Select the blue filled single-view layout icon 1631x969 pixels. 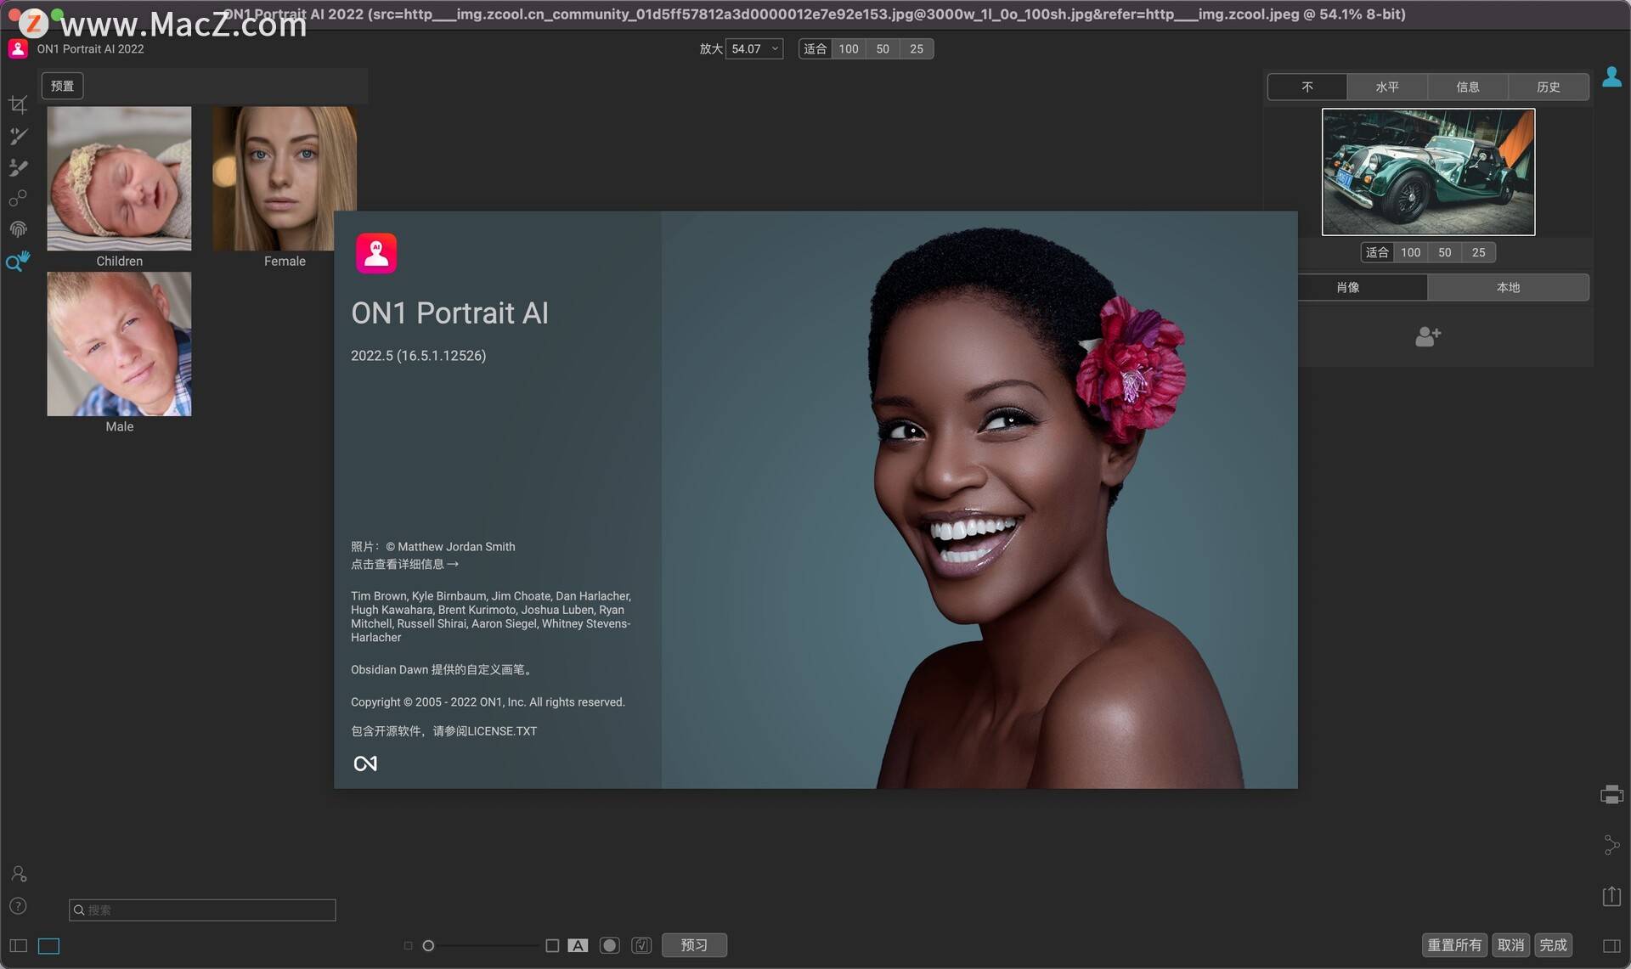tap(49, 945)
